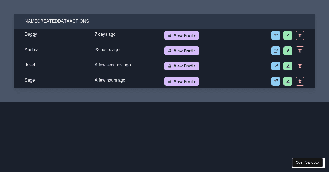Click the edit pen icon for Anubra
This screenshot has width=329, height=172.
point(288,51)
